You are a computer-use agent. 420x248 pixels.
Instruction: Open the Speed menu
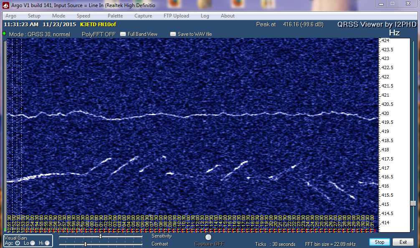[x=83, y=16]
